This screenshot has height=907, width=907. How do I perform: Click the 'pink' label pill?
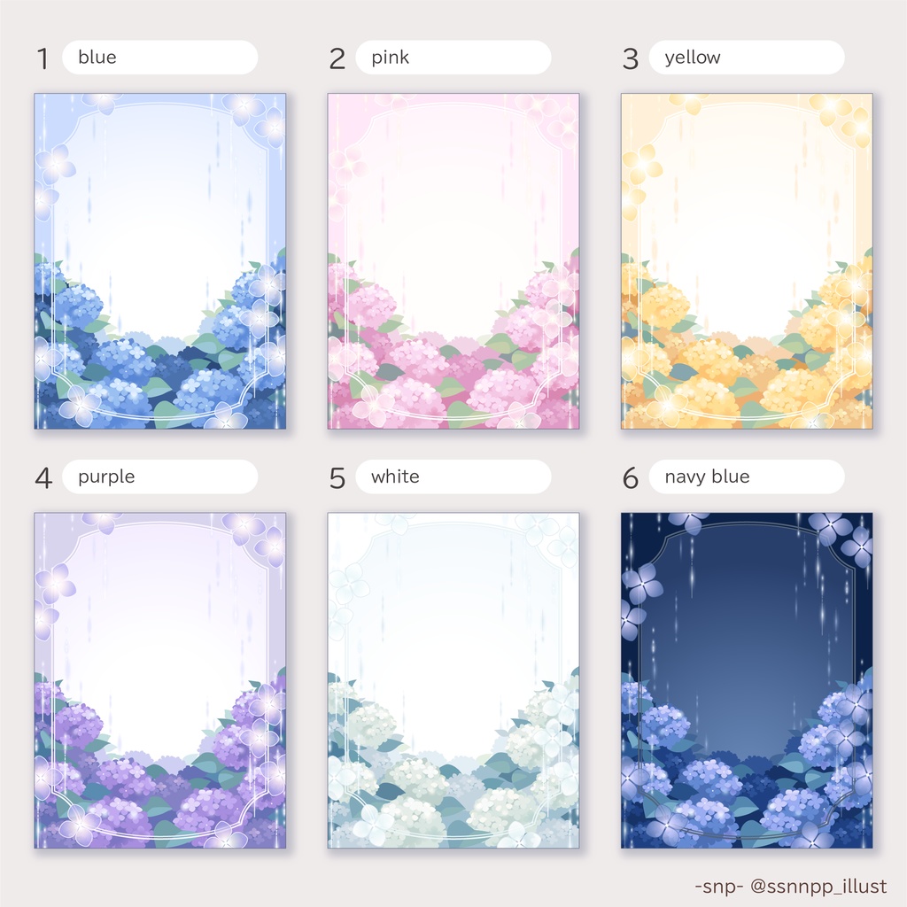[453, 58]
